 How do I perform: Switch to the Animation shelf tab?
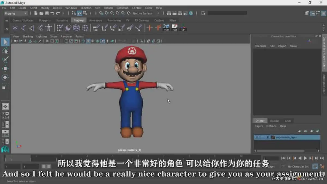click(x=95, y=20)
